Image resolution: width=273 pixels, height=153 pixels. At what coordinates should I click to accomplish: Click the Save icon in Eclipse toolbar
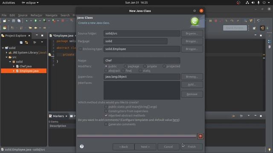click(x=13, y=21)
